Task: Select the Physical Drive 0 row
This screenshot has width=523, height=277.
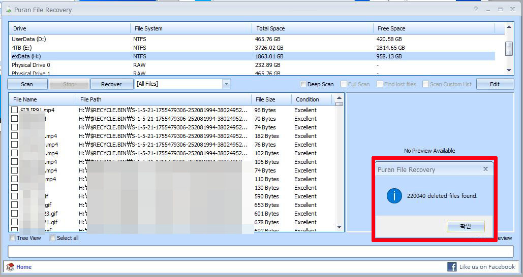Action: click(x=253, y=65)
